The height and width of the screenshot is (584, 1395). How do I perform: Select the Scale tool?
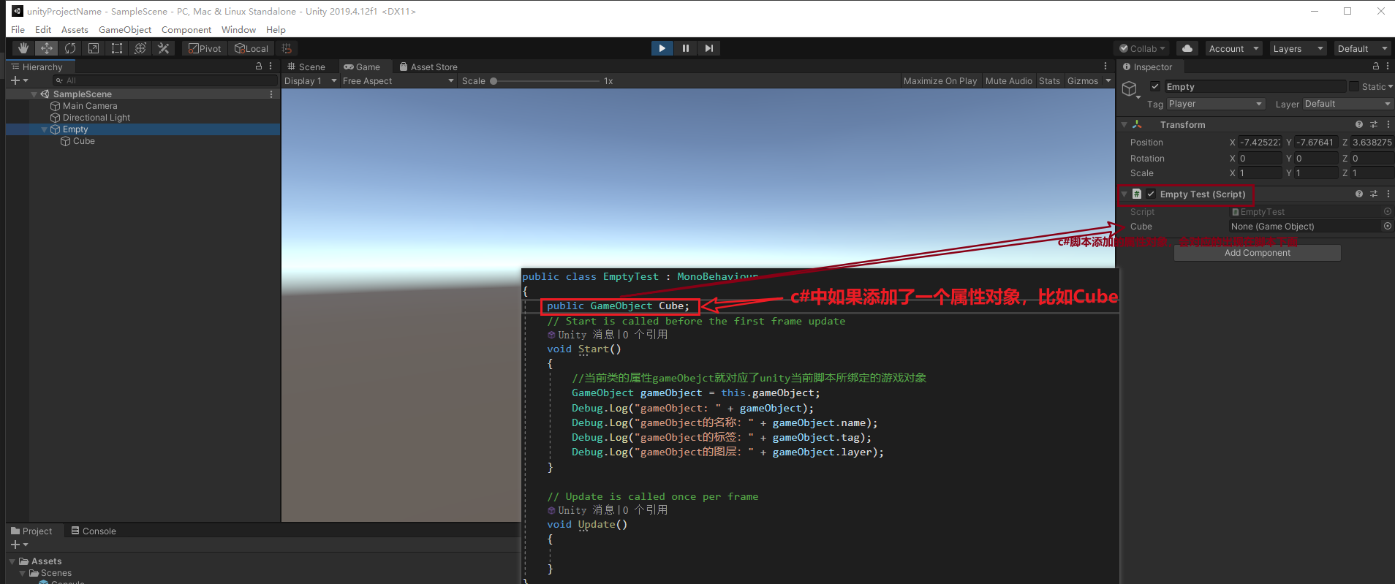click(94, 48)
